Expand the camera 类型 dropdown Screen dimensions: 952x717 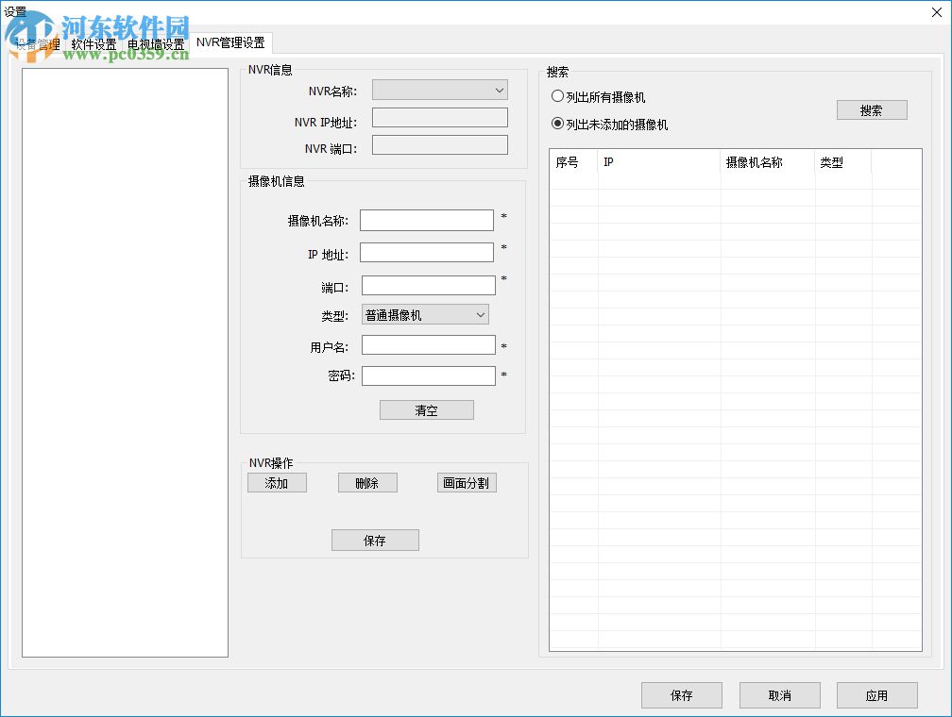pos(425,313)
